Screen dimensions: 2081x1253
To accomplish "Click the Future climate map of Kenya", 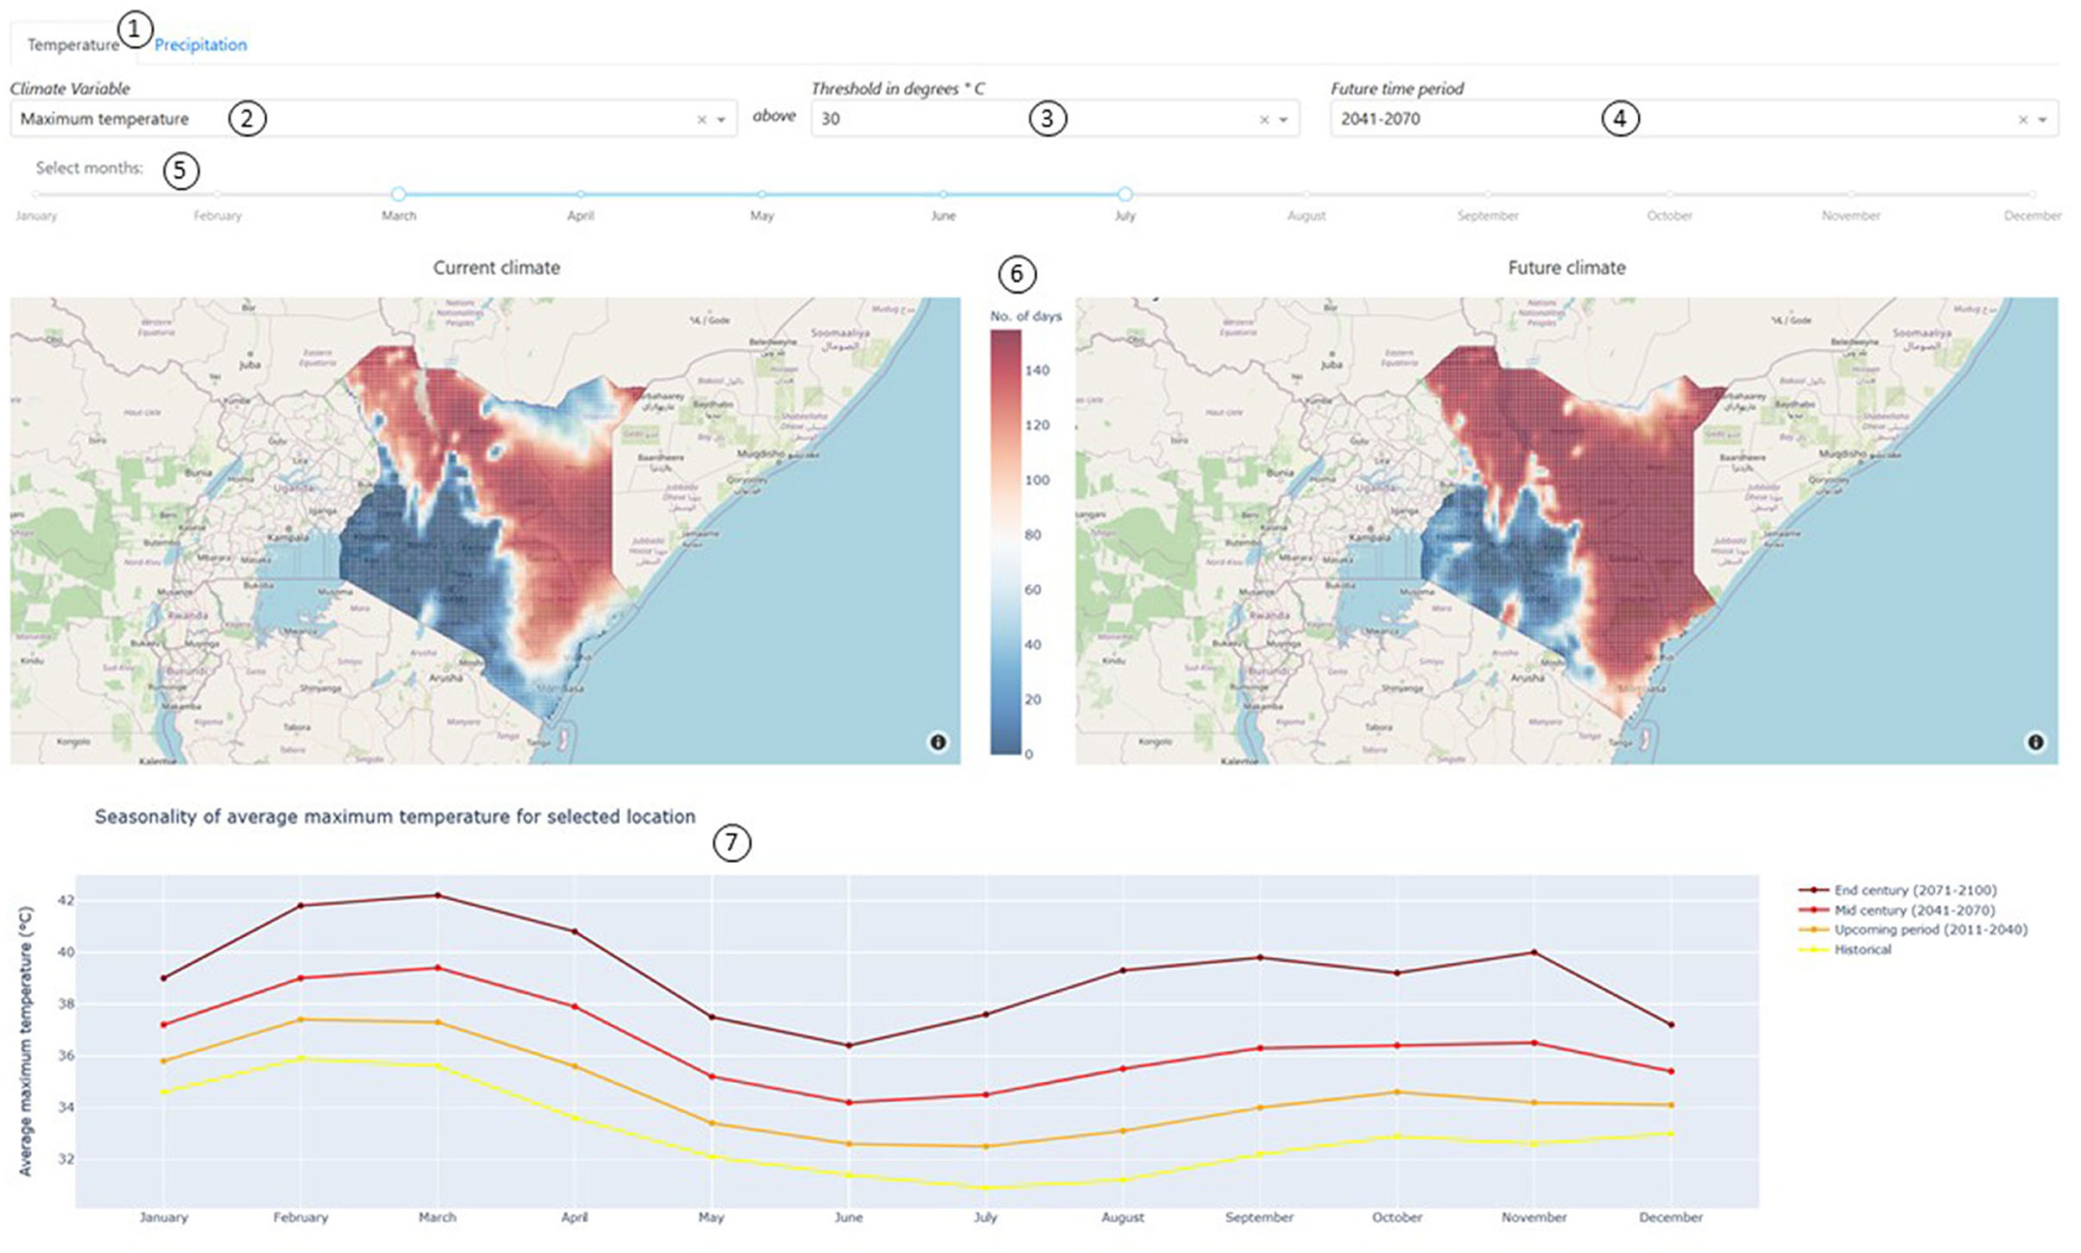I will tap(1566, 531).
